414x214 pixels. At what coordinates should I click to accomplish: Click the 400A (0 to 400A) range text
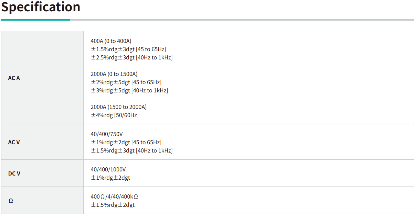pyautogui.click(x=111, y=41)
